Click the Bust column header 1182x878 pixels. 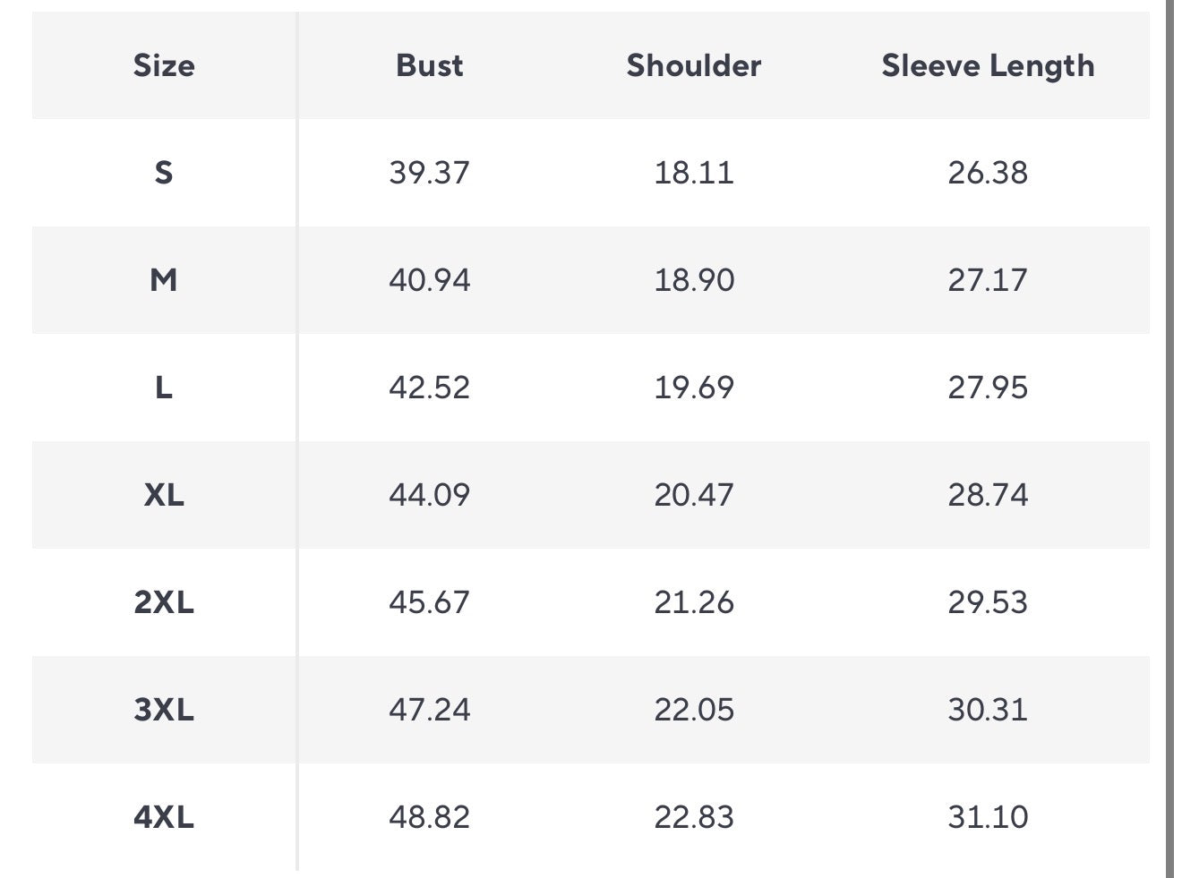coord(430,65)
